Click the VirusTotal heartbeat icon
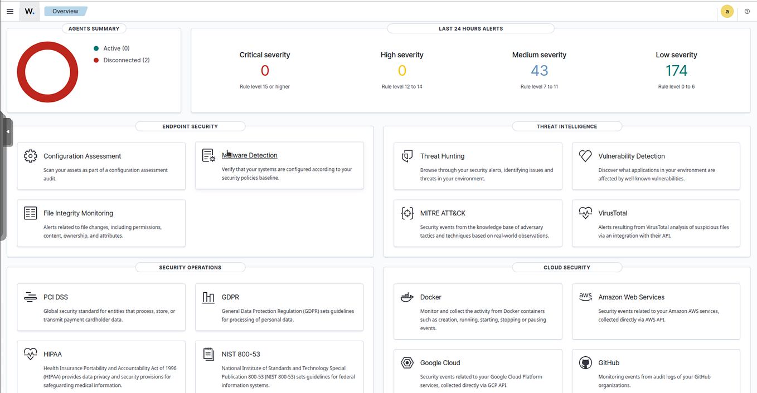 pyautogui.click(x=585, y=213)
